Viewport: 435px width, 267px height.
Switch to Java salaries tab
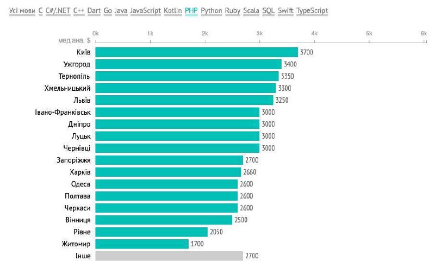click(x=121, y=11)
